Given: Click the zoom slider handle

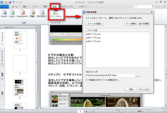Looking at the screenshot, I should pos(156,111).
